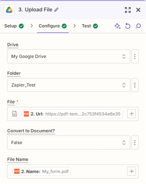Click the File Name input field
Screen dimensions: 146x184
(73, 171)
